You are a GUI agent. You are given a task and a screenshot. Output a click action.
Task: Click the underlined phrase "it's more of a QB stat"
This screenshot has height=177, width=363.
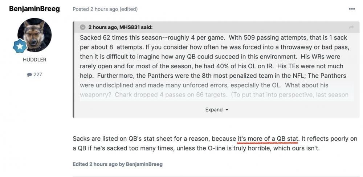coord(268,139)
